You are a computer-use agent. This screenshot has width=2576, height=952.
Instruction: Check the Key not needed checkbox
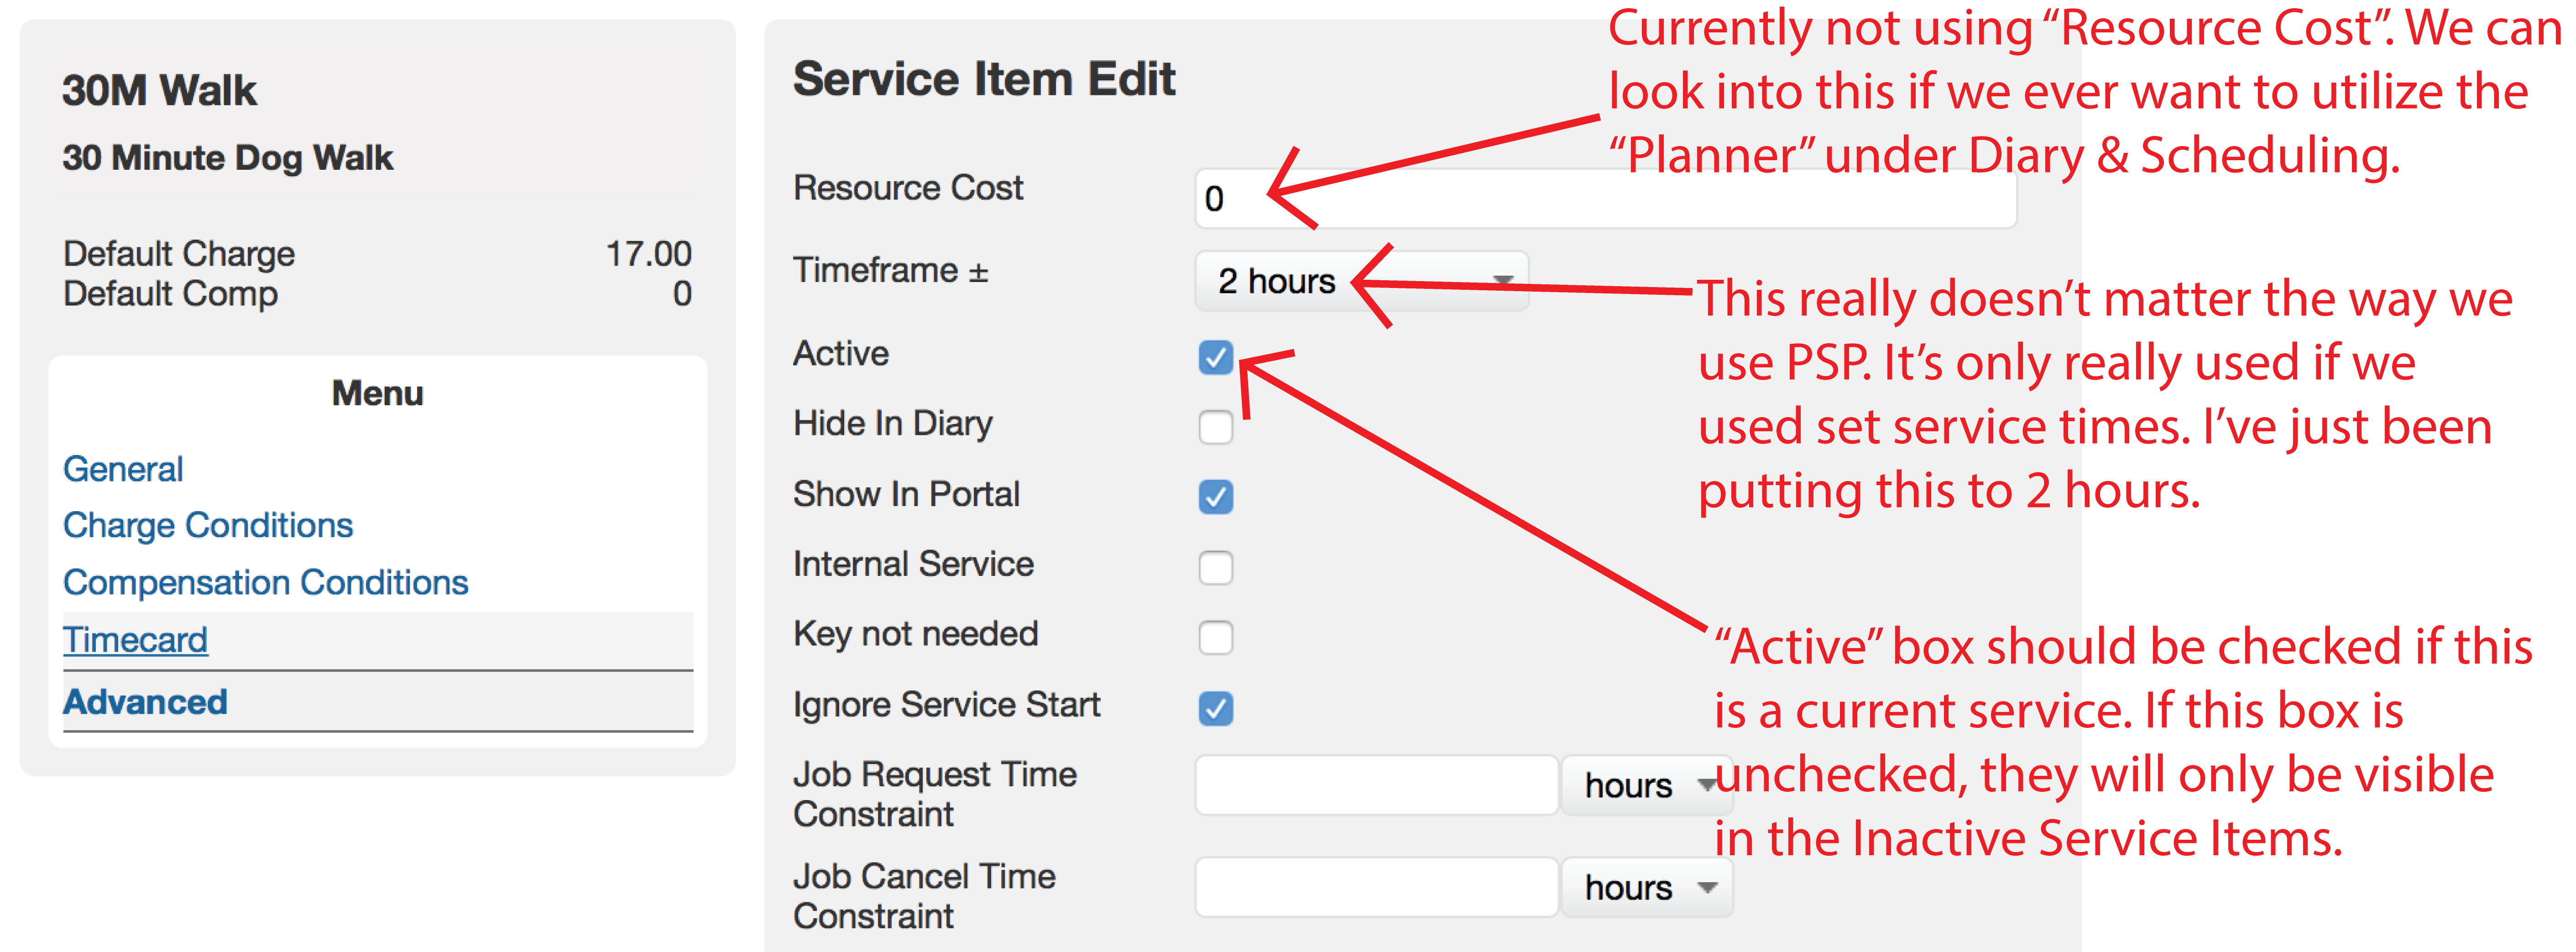[x=1216, y=637]
